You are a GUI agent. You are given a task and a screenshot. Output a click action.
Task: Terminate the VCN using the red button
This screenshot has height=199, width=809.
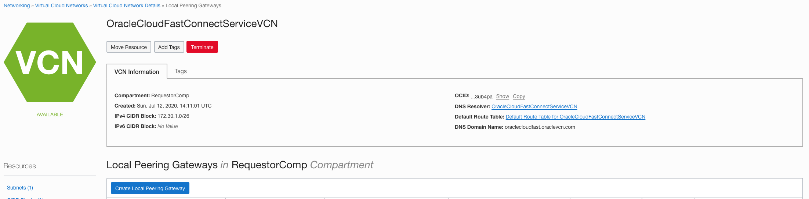202,47
